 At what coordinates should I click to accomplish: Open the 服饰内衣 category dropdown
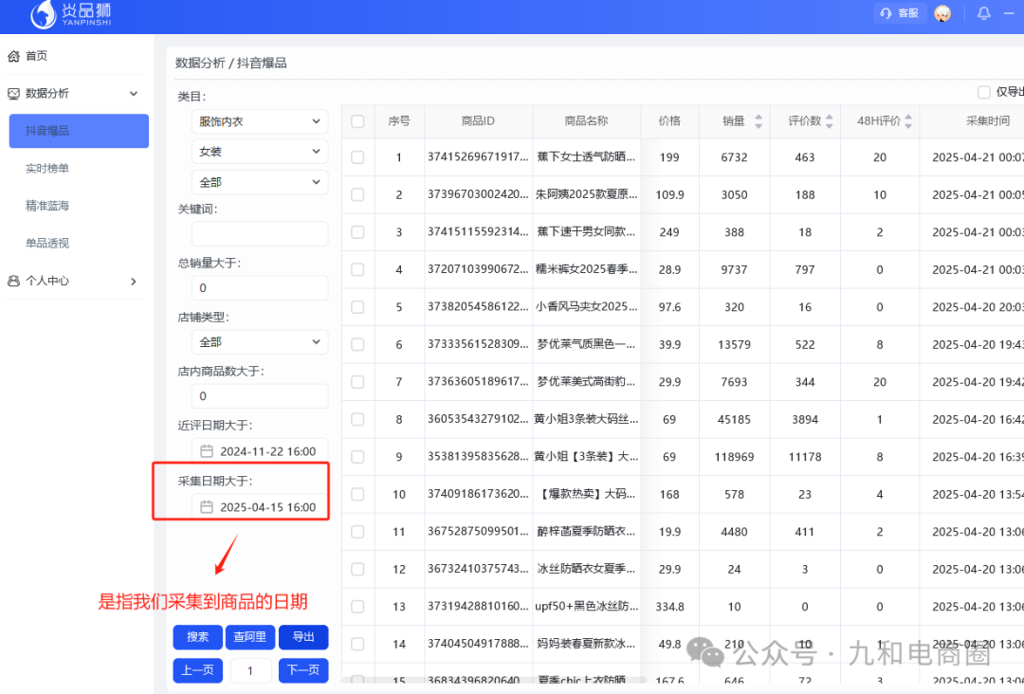[x=259, y=120]
